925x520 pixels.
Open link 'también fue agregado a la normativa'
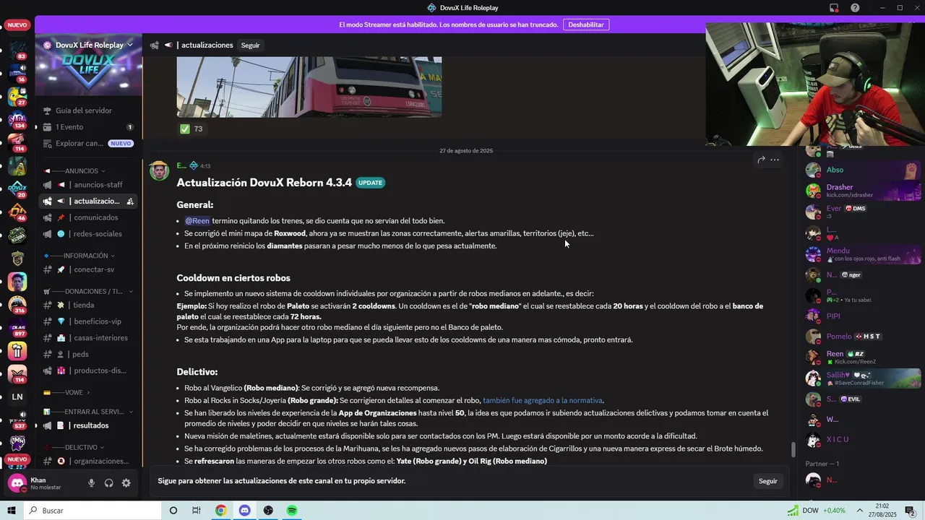[542, 400]
